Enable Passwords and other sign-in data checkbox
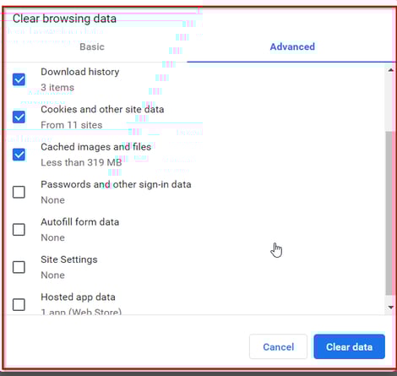397x376 pixels. [19, 192]
